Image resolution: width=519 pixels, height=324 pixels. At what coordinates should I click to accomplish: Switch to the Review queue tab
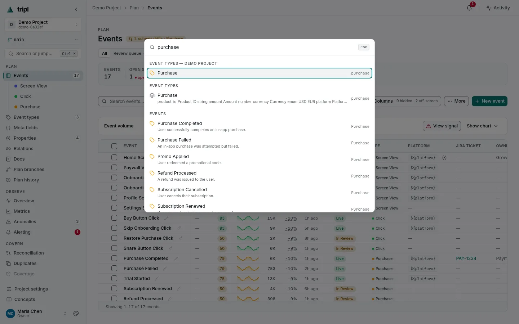pyautogui.click(x=127, y=53)
